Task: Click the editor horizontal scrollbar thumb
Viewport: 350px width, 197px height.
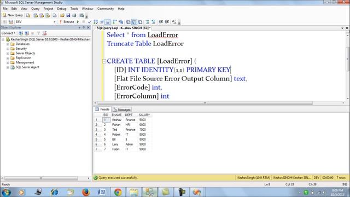Action: pos(205,103)
